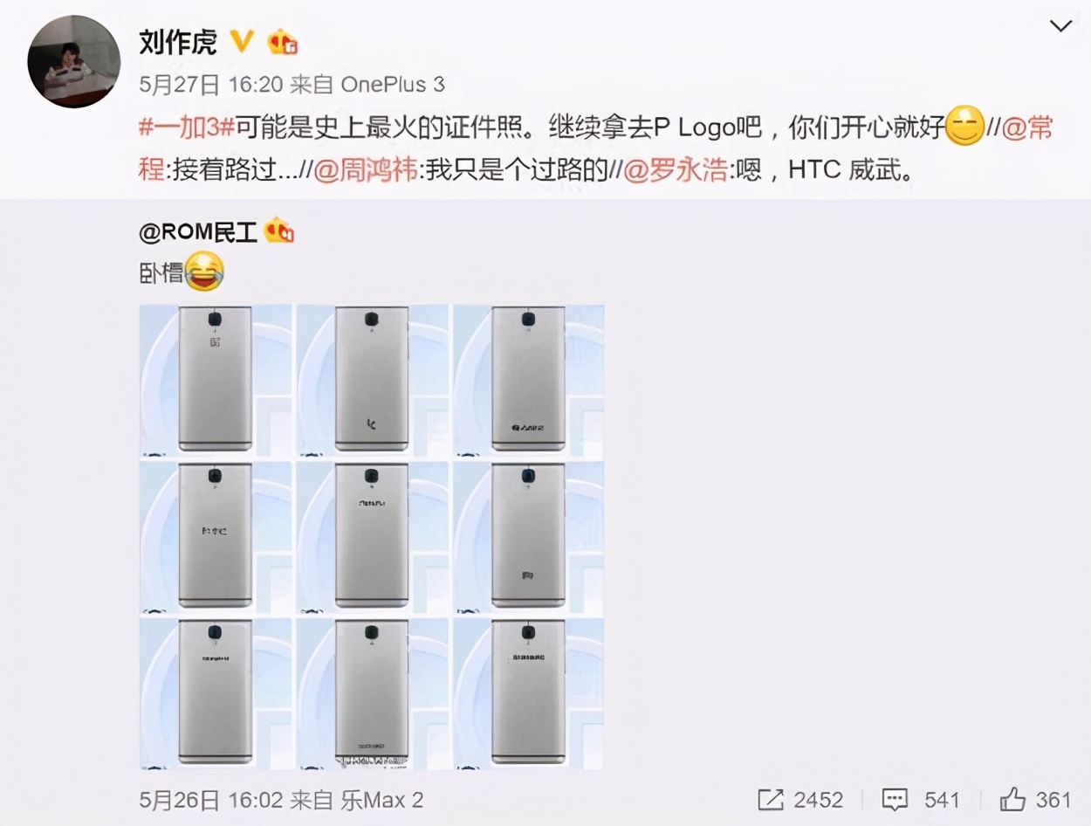Open the 来自 OnePlus 3 source link
This screenshot has width=1091, height=826.
(x=367, y=85)
